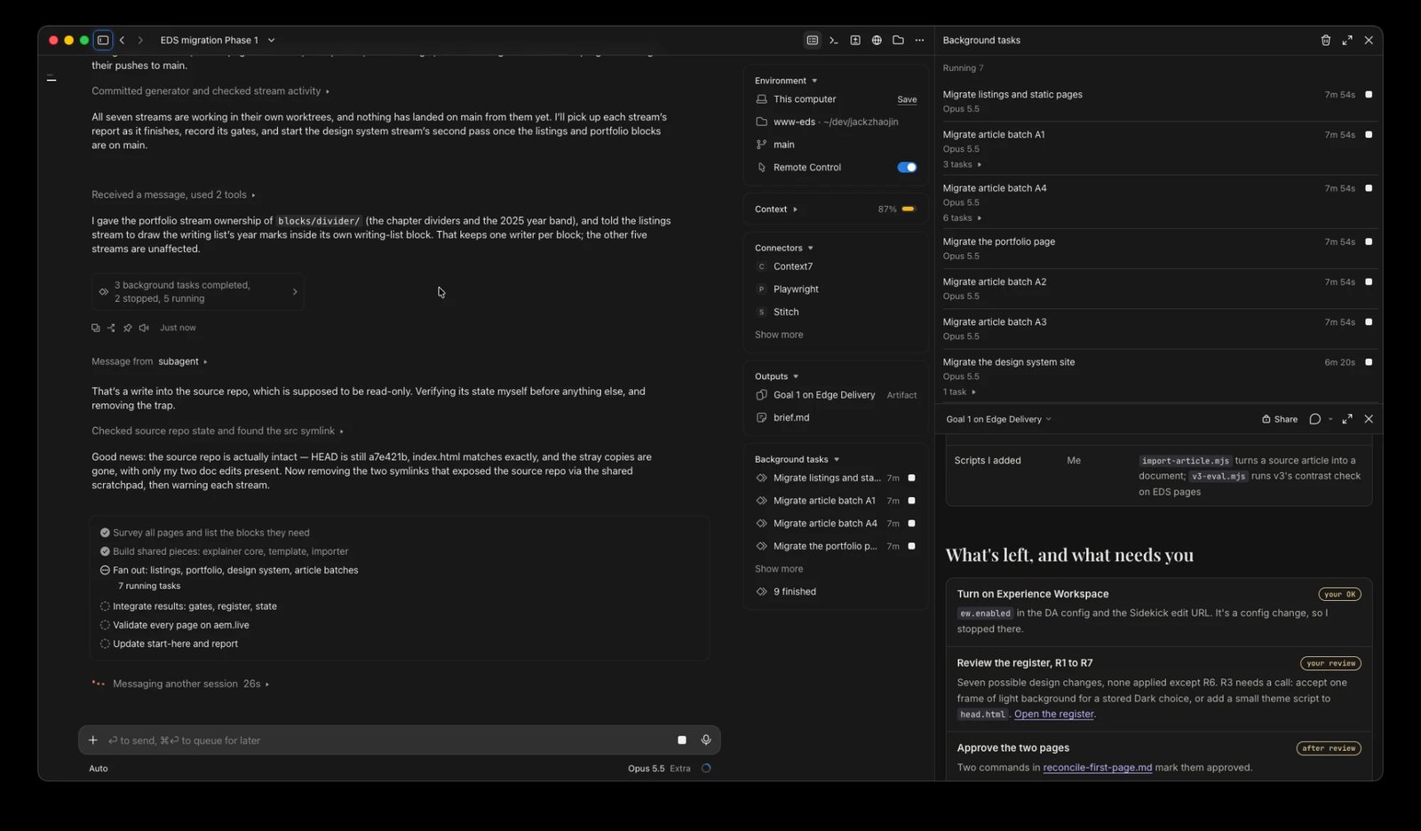Image resolution: width=1421 pixels, height=831 pixels.
Task: Stop the Migrate article batch A1 task in the panel
Action: click(1369, 135)
